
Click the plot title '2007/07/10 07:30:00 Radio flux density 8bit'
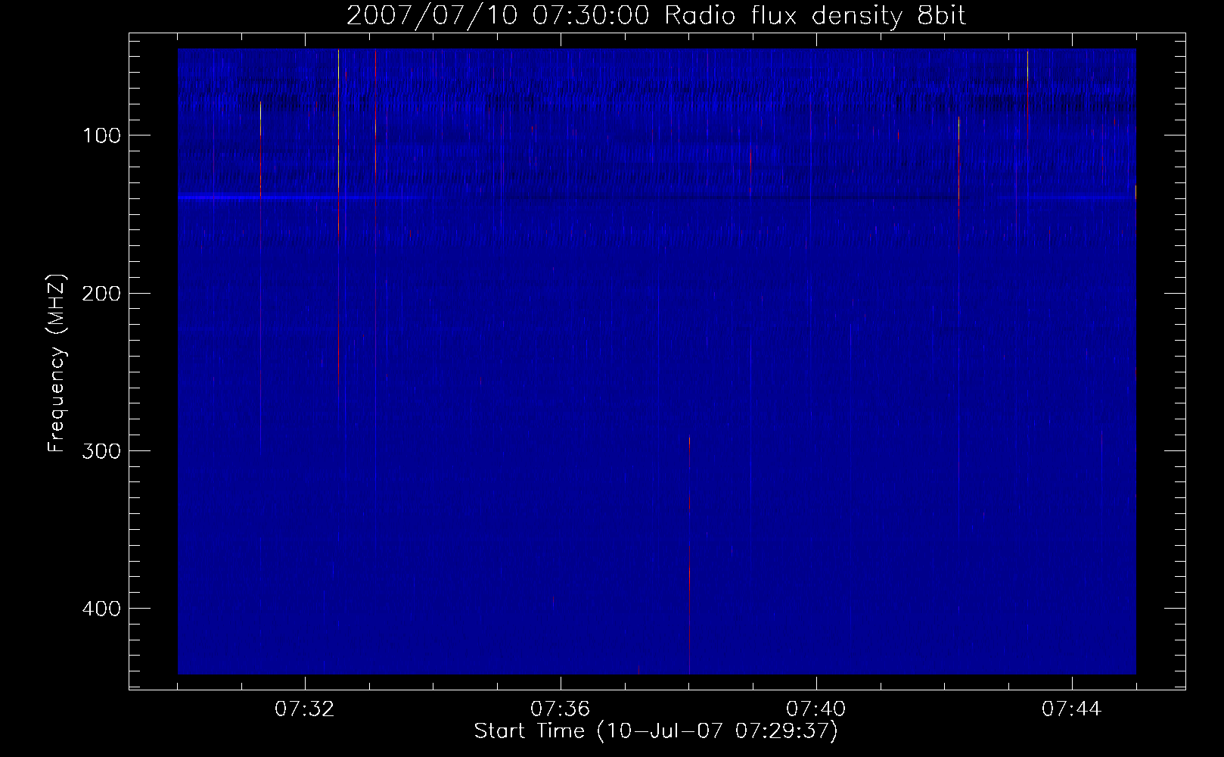[x=656, y=16]
